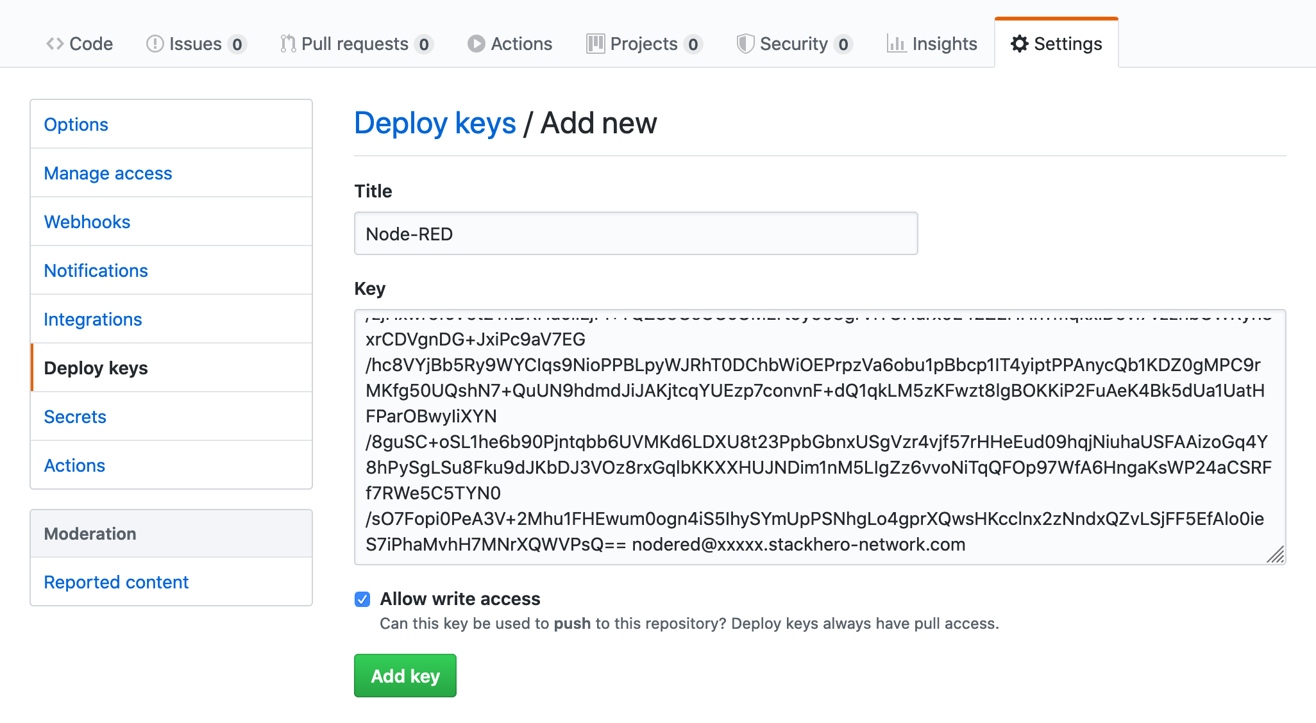Uncheck Allow write access checkbox

coord(362,599)
